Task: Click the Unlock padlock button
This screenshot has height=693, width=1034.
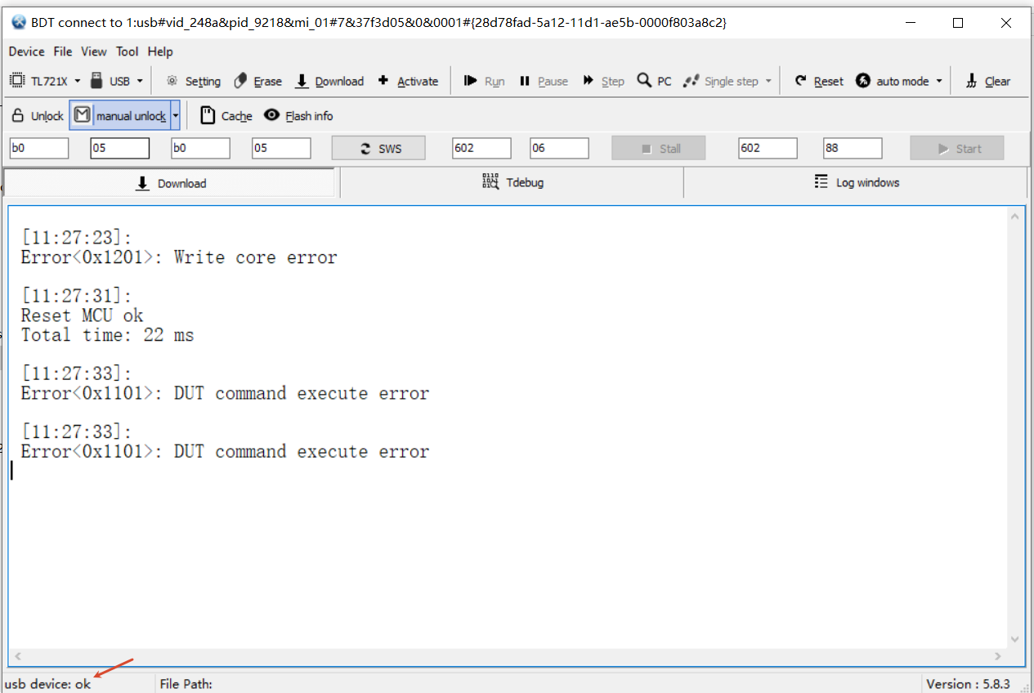Action: [38, 116]
